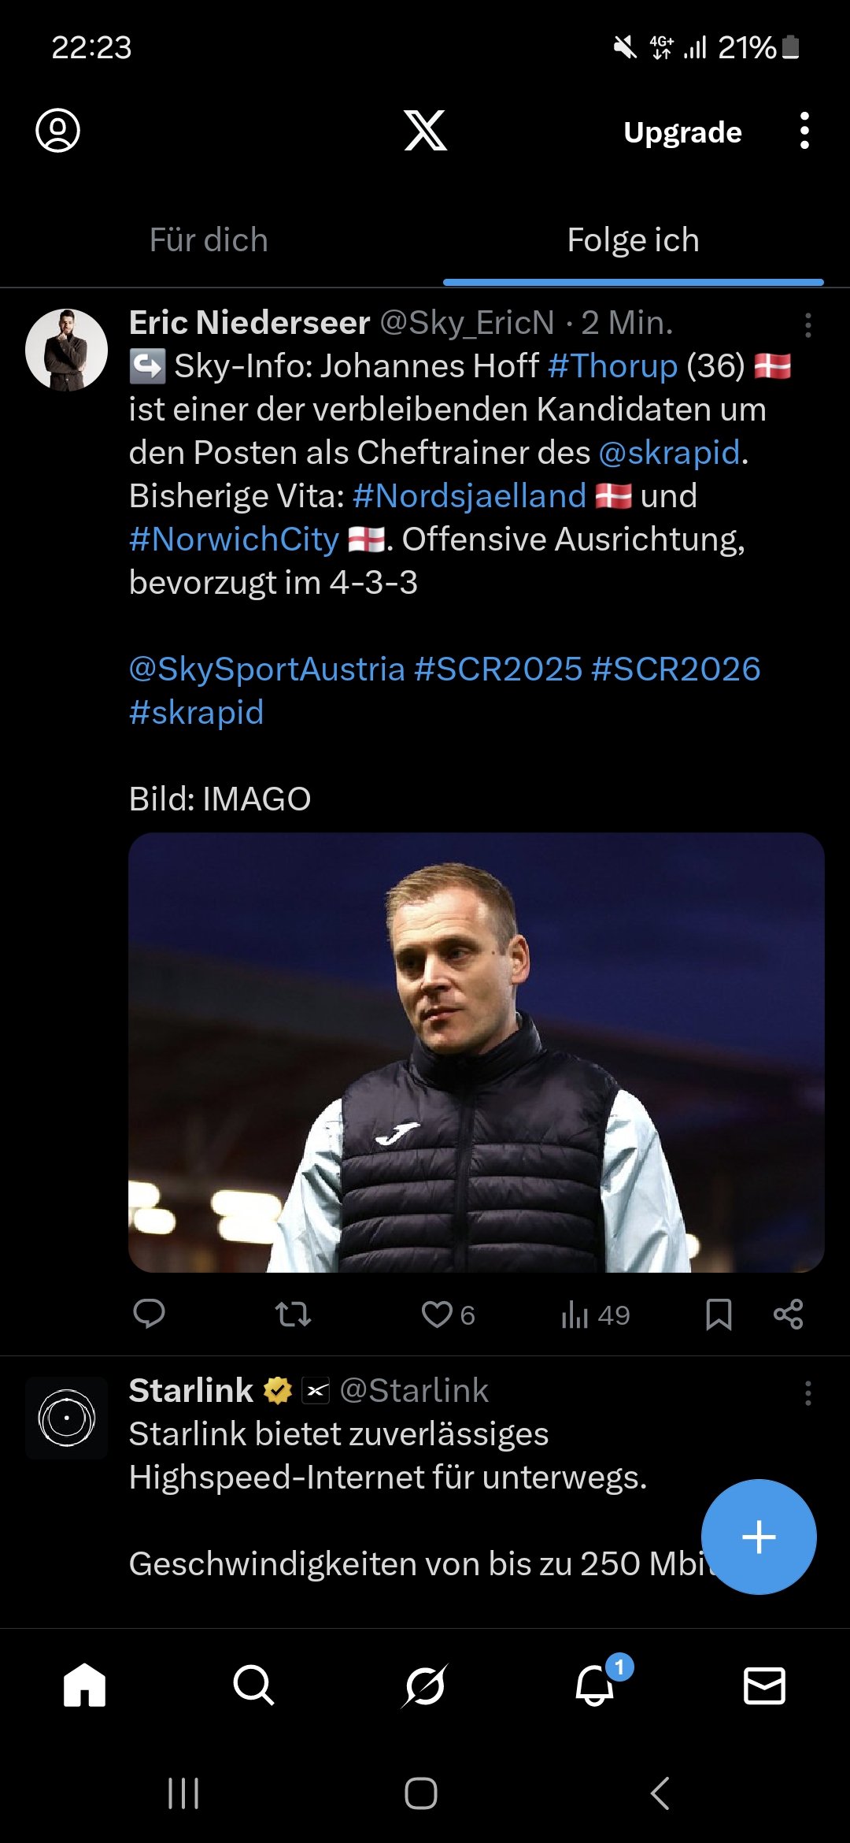
Task: Open the Grok icon in bottom bar
Action: 425,1685
